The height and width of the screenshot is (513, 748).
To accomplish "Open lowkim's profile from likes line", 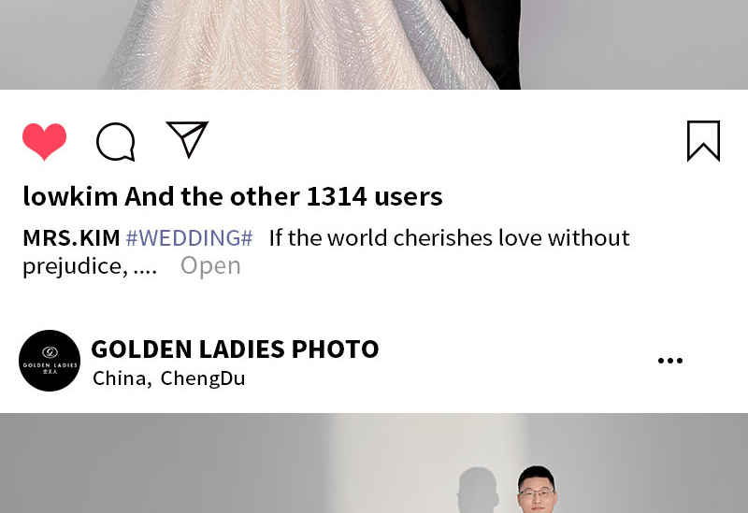I will [71, 196].
